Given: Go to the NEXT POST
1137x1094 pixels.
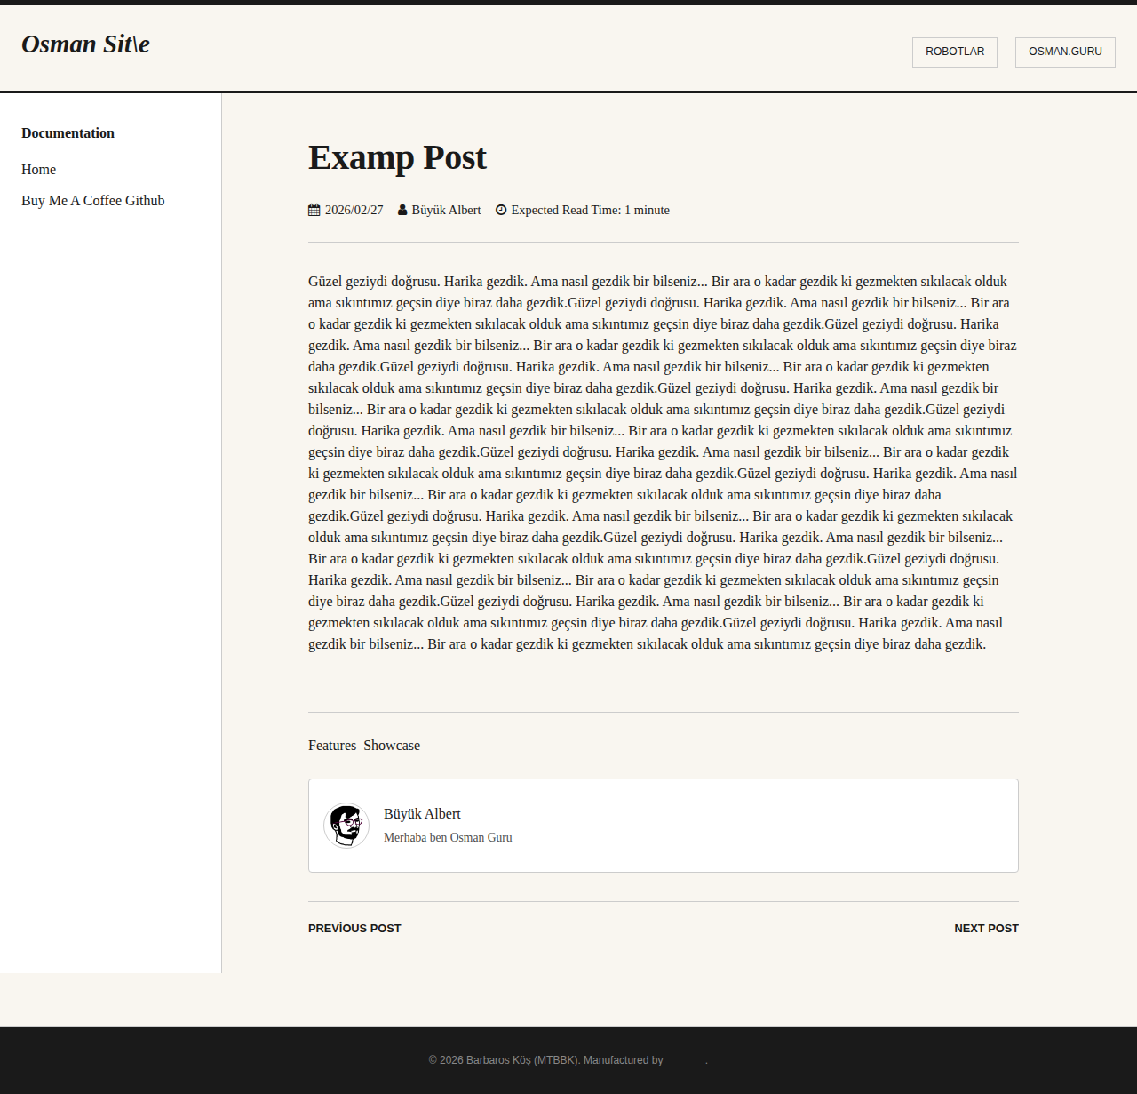Looking at the screenshot, I should pos(986,928).
